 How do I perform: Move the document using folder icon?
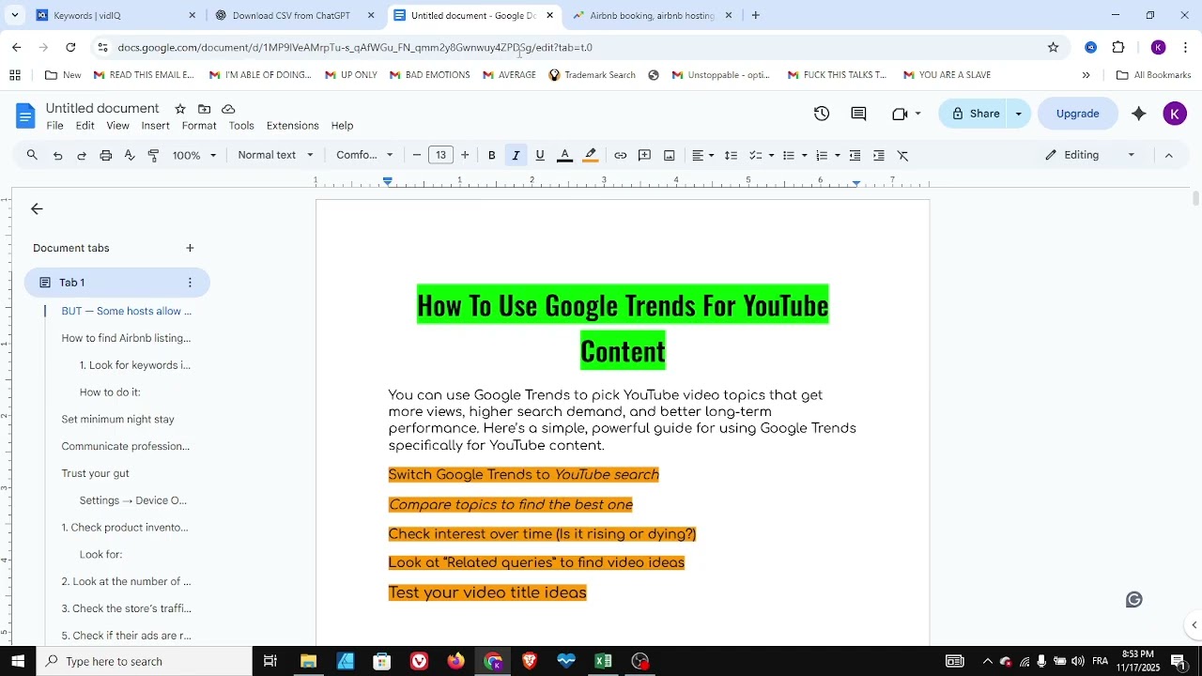[204, 109]
